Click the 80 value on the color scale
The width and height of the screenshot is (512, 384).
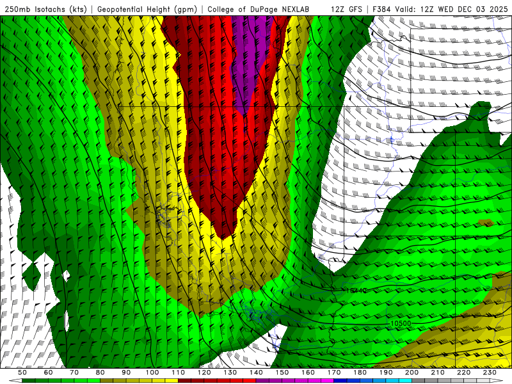point(100,372)
